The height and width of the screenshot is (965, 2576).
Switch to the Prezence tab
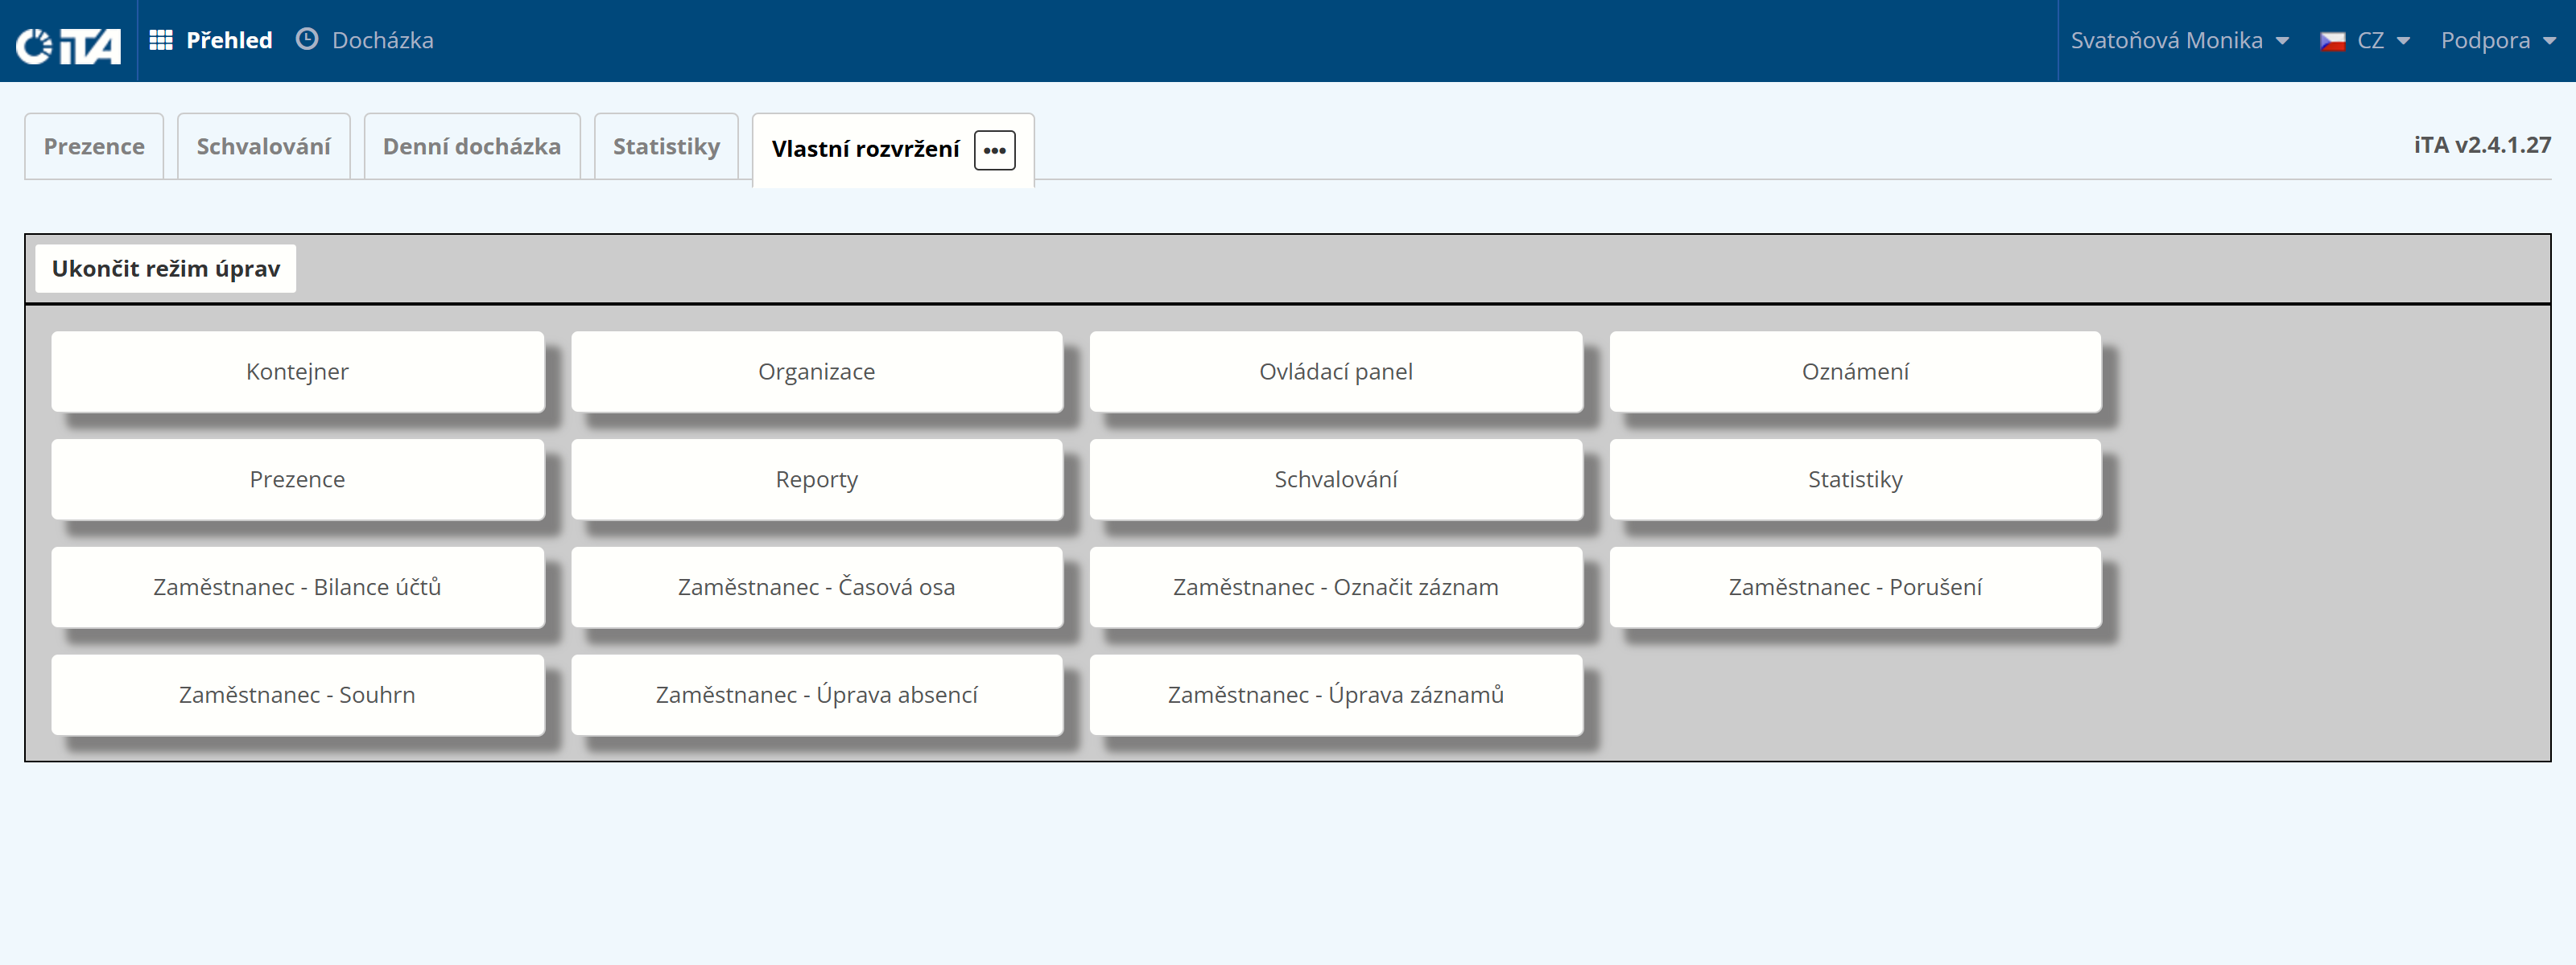click(x=94, y=146)
